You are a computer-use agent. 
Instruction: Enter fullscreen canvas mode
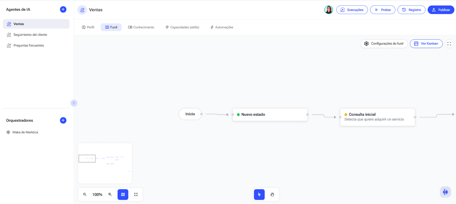[449, 44]
